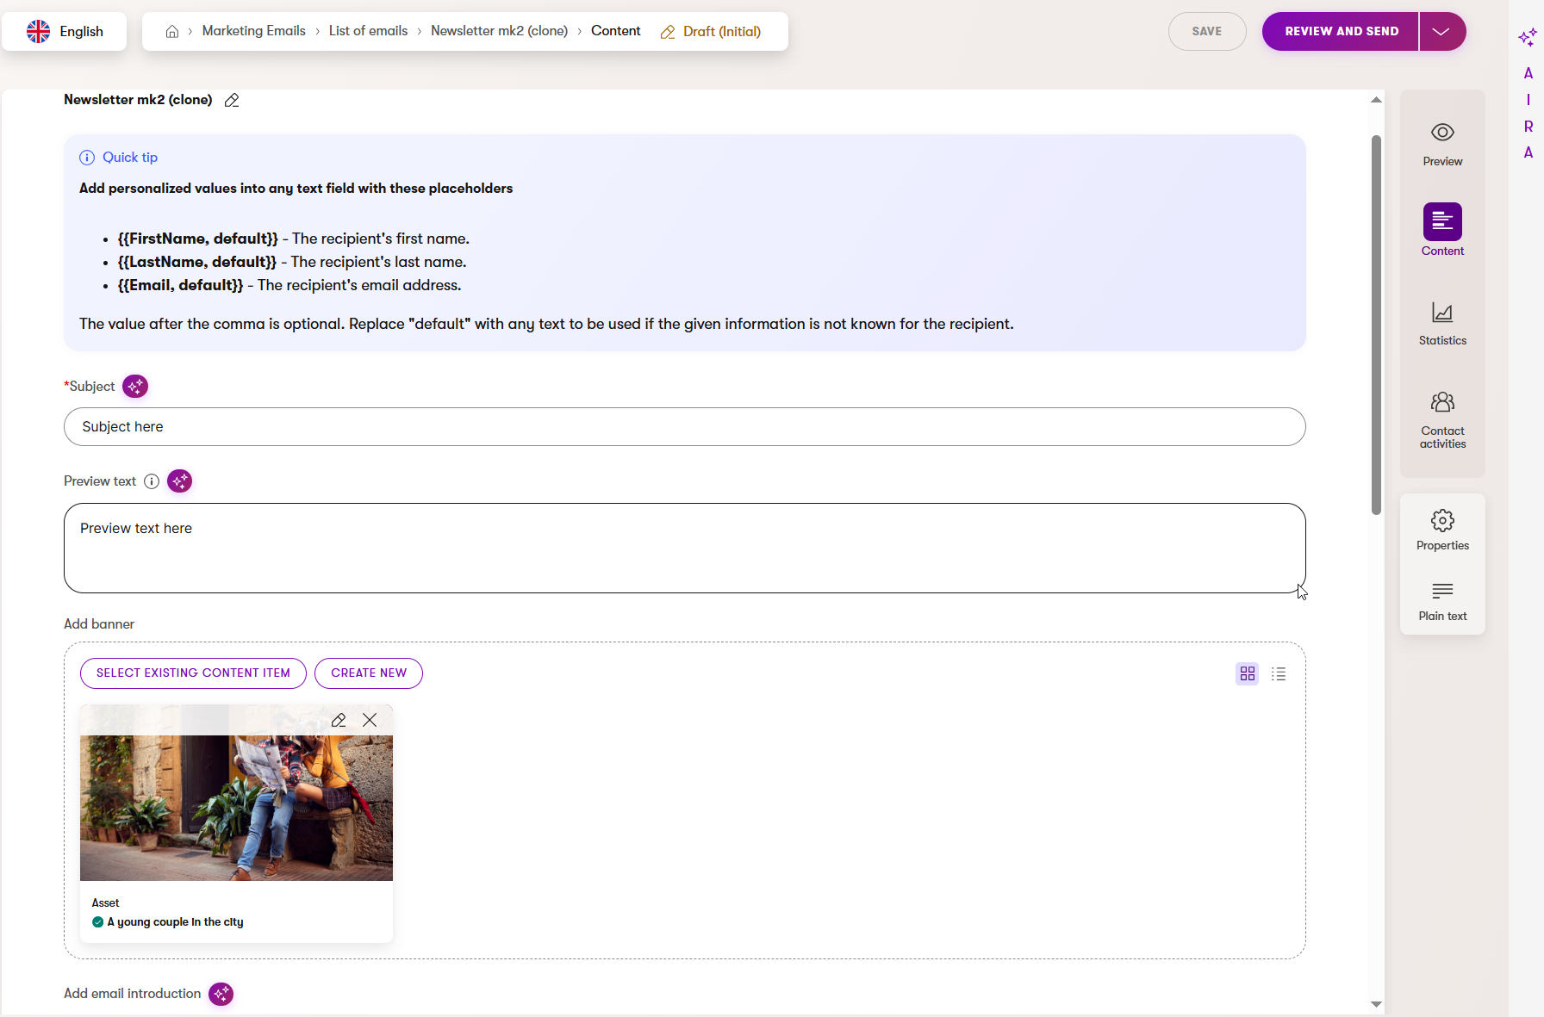Viewport: 1544px width, 1017px height.
Task: Open the Statistics tab
Action: (x=1442, y=323)
